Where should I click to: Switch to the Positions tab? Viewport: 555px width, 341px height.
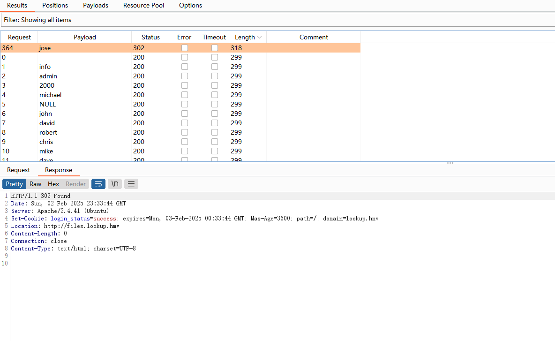coord(55,6)
